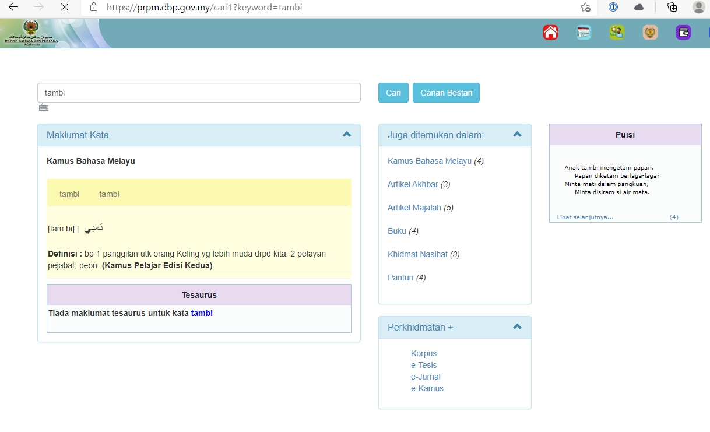Click the DBP crest emblem icon
Viewport: 710px width, 432px height.
click(x=650, y=33)
